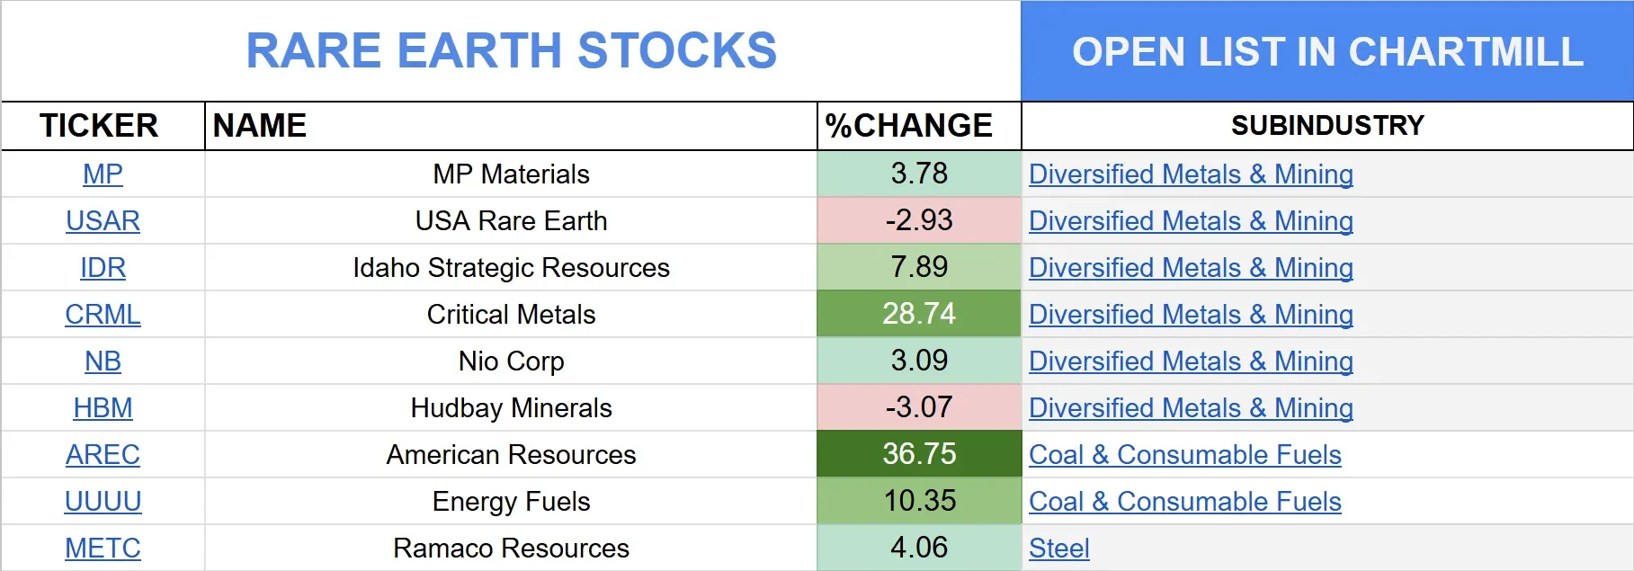Click the NB ticker link
This screenshot has height=571, width=1634.
(x=103, y=361)
